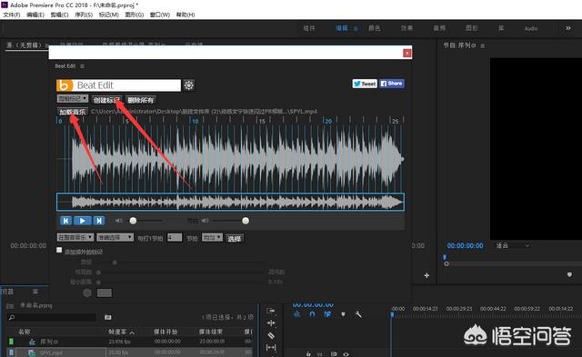Skip to next beat in Beat Edit
Viewport: 582px width, 357px height.
coord(99,221)
